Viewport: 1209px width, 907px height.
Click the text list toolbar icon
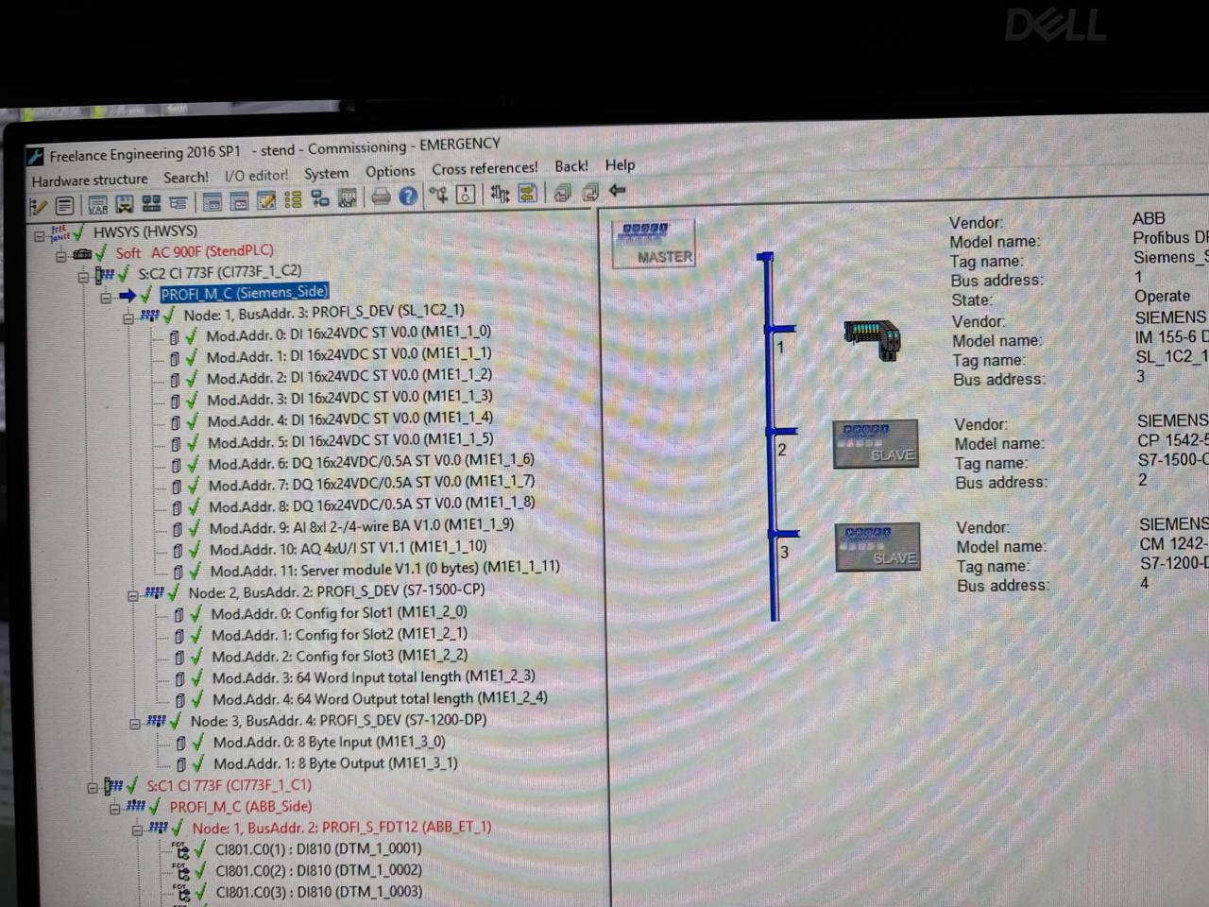click(65, 205)
